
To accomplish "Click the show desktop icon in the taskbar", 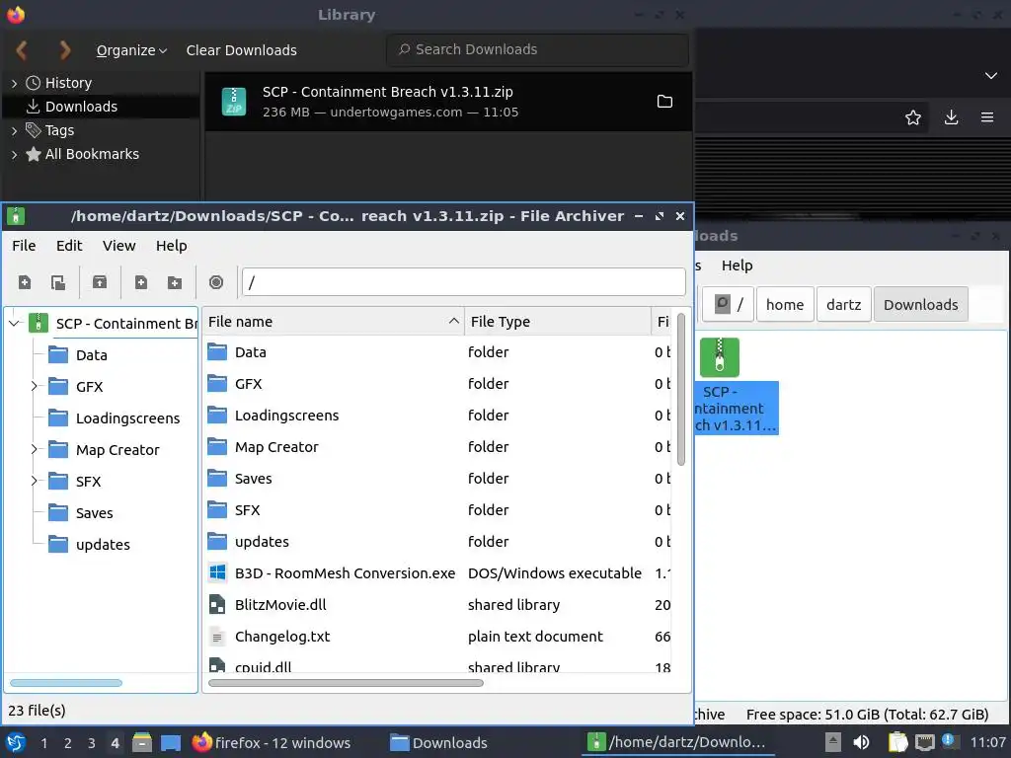I will tap(170, 742).
